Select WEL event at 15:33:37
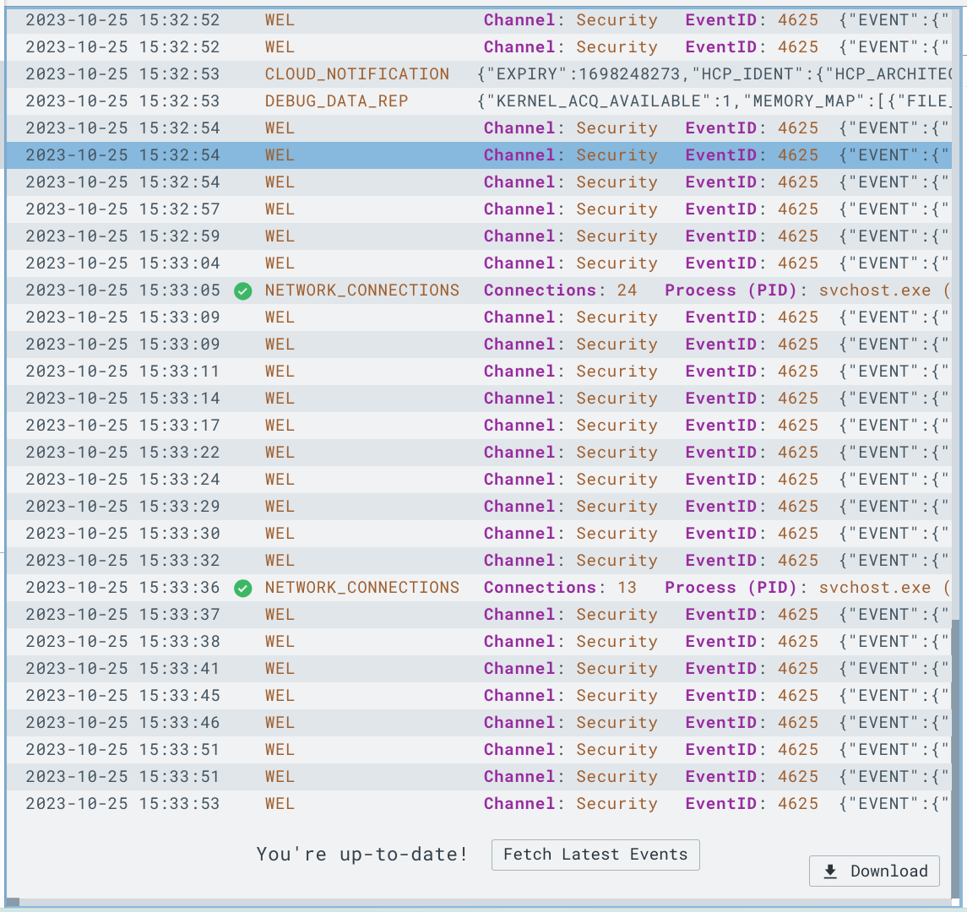 click(x=479, y=615)
